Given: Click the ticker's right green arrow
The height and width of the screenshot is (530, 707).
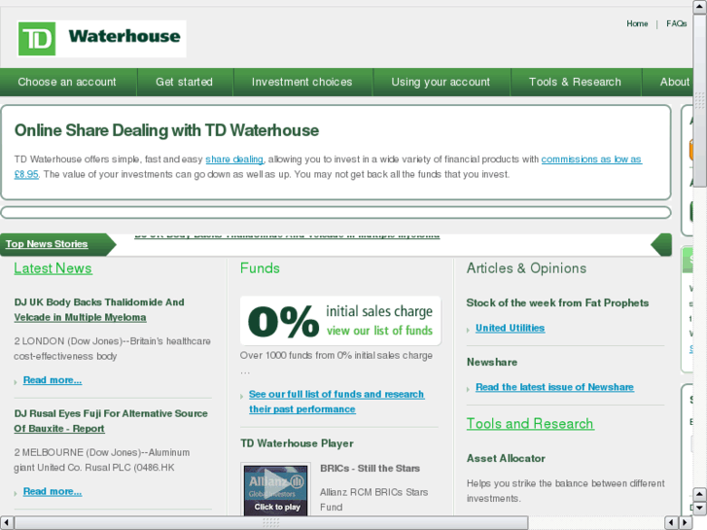Looking at the screenshot, I should click(x=661, y=244).
